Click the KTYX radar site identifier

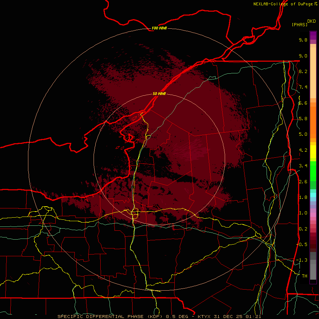coord(205,317)
